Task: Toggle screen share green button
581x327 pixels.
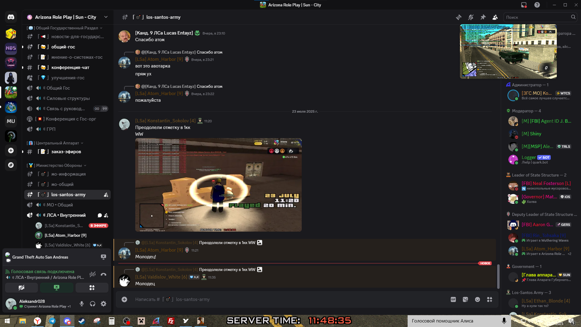Action: [57, 288]
